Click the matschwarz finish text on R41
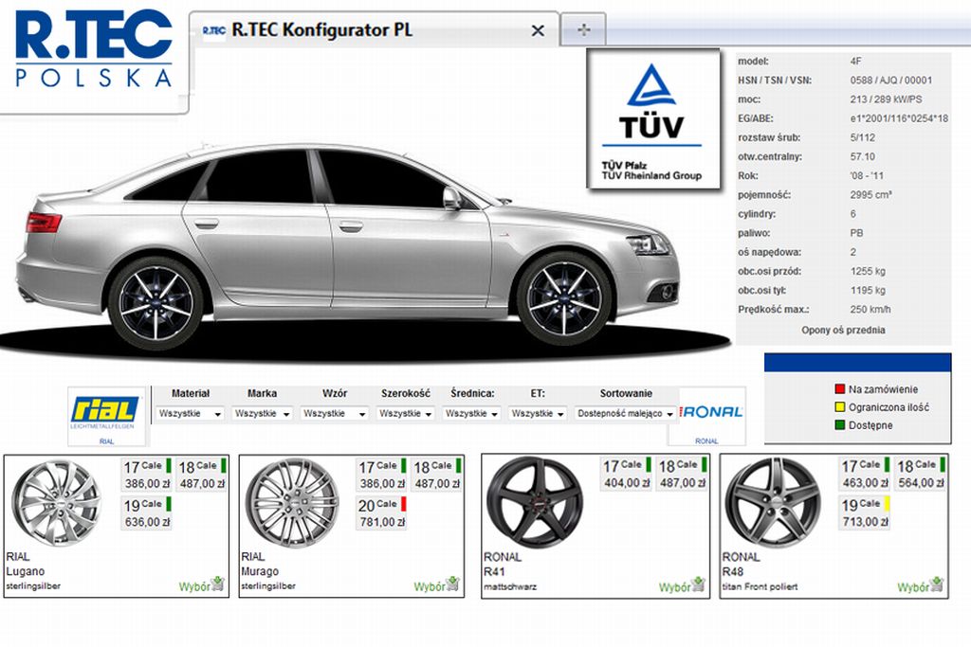Viewport: 971px width, 647px height. point(510,586)
